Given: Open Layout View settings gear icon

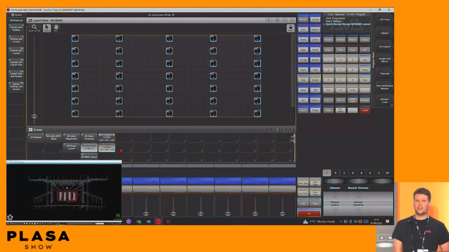Looking at the screenshot, I should [x=277, y=20].
